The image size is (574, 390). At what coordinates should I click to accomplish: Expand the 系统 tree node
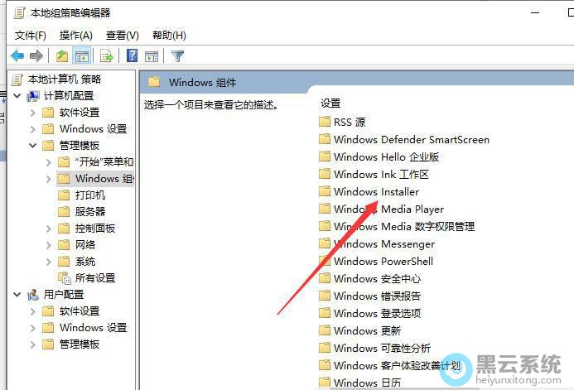point(48,262)
